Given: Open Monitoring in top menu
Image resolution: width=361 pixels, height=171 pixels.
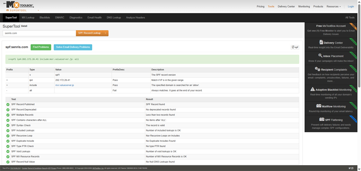Looking at the screenshot, I should tap(304, 6).
